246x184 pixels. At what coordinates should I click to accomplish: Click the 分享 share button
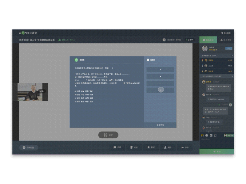tap(185, 148)
